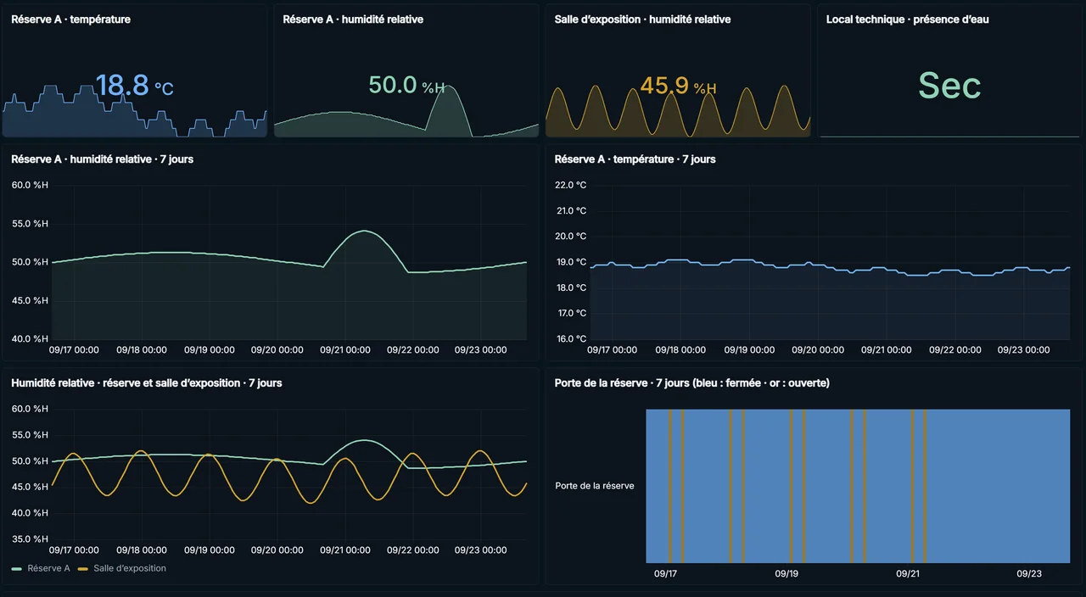Click "45.0 %H" in the Réserve A humidity 7-day chart
Viewport: 1086px width, 597px height.
coord(30,300)
